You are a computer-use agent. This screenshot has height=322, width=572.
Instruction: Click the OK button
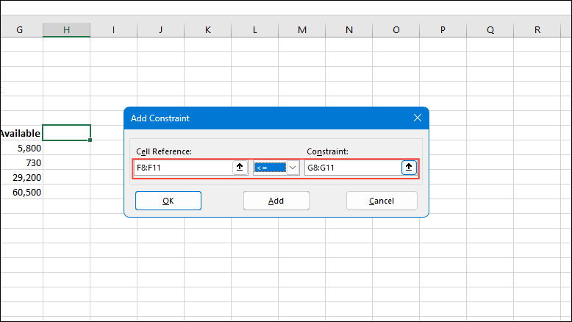click(x=168, y=201)
